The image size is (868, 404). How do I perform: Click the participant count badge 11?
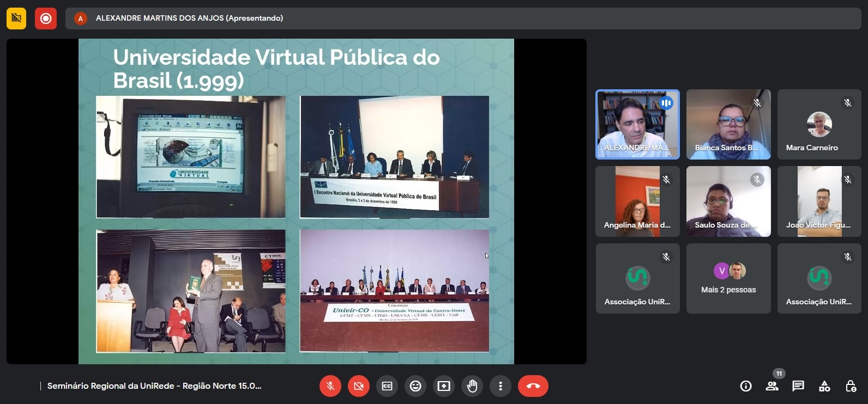779,374
